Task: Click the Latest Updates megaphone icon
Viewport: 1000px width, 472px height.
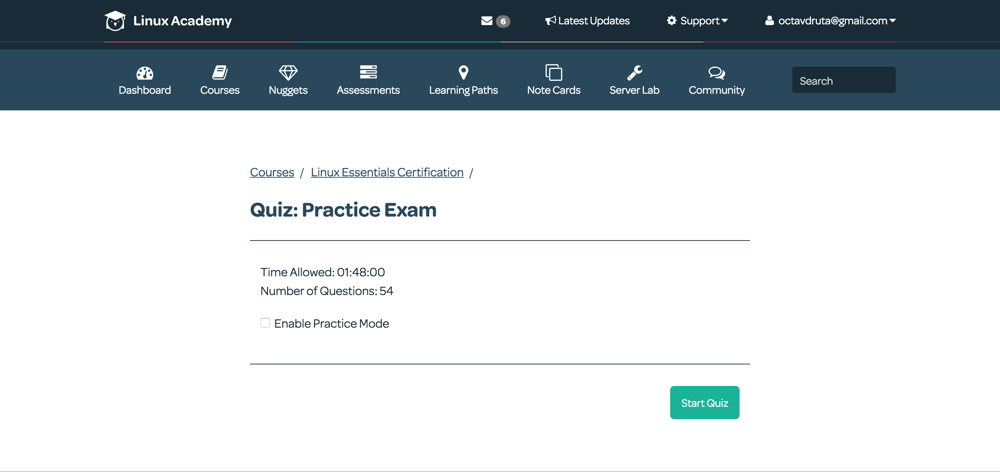Action: 550,20
